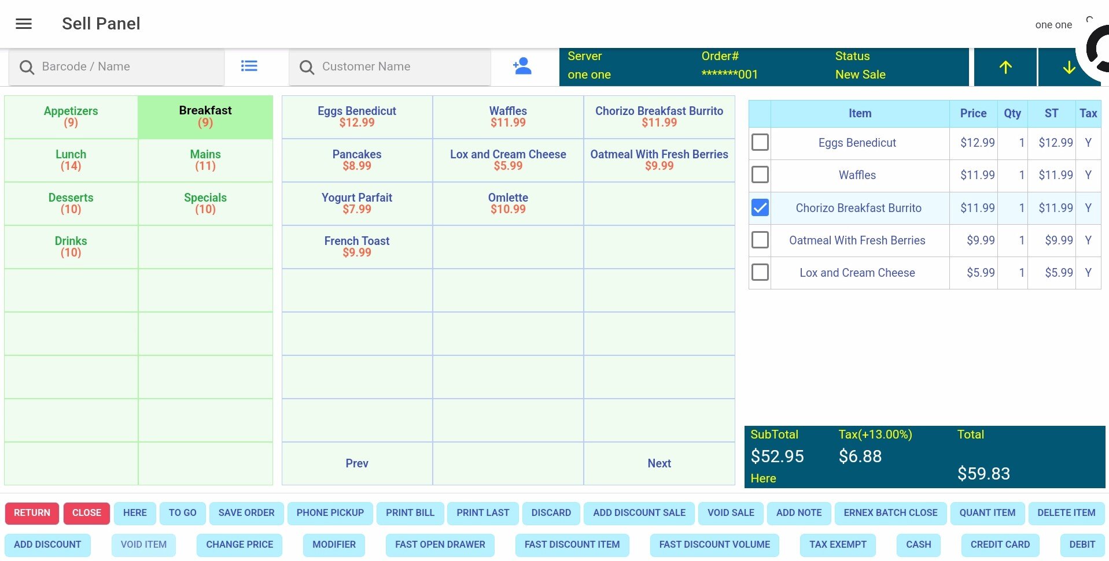Viewport: 1109px width, 561px height.
Task: Pay with DEBIT
Action: tap(1082, 545)
